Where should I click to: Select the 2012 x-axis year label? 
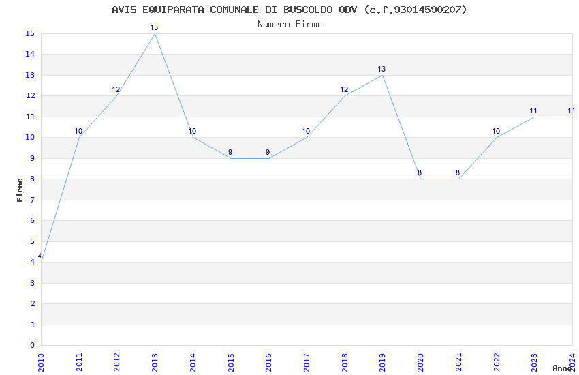coord(117,362)
